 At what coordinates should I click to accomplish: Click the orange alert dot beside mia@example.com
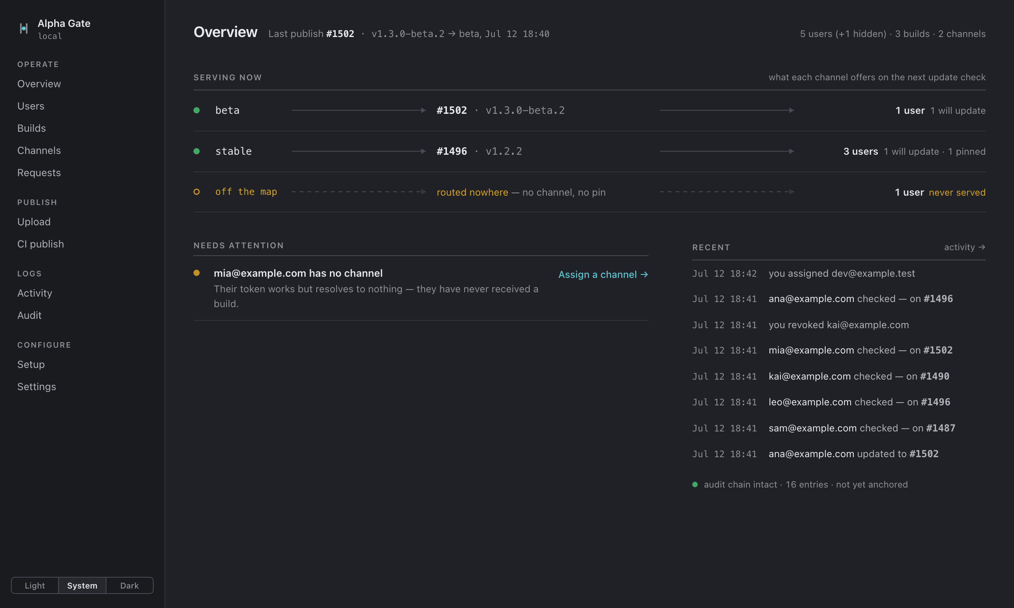[197, 273]
